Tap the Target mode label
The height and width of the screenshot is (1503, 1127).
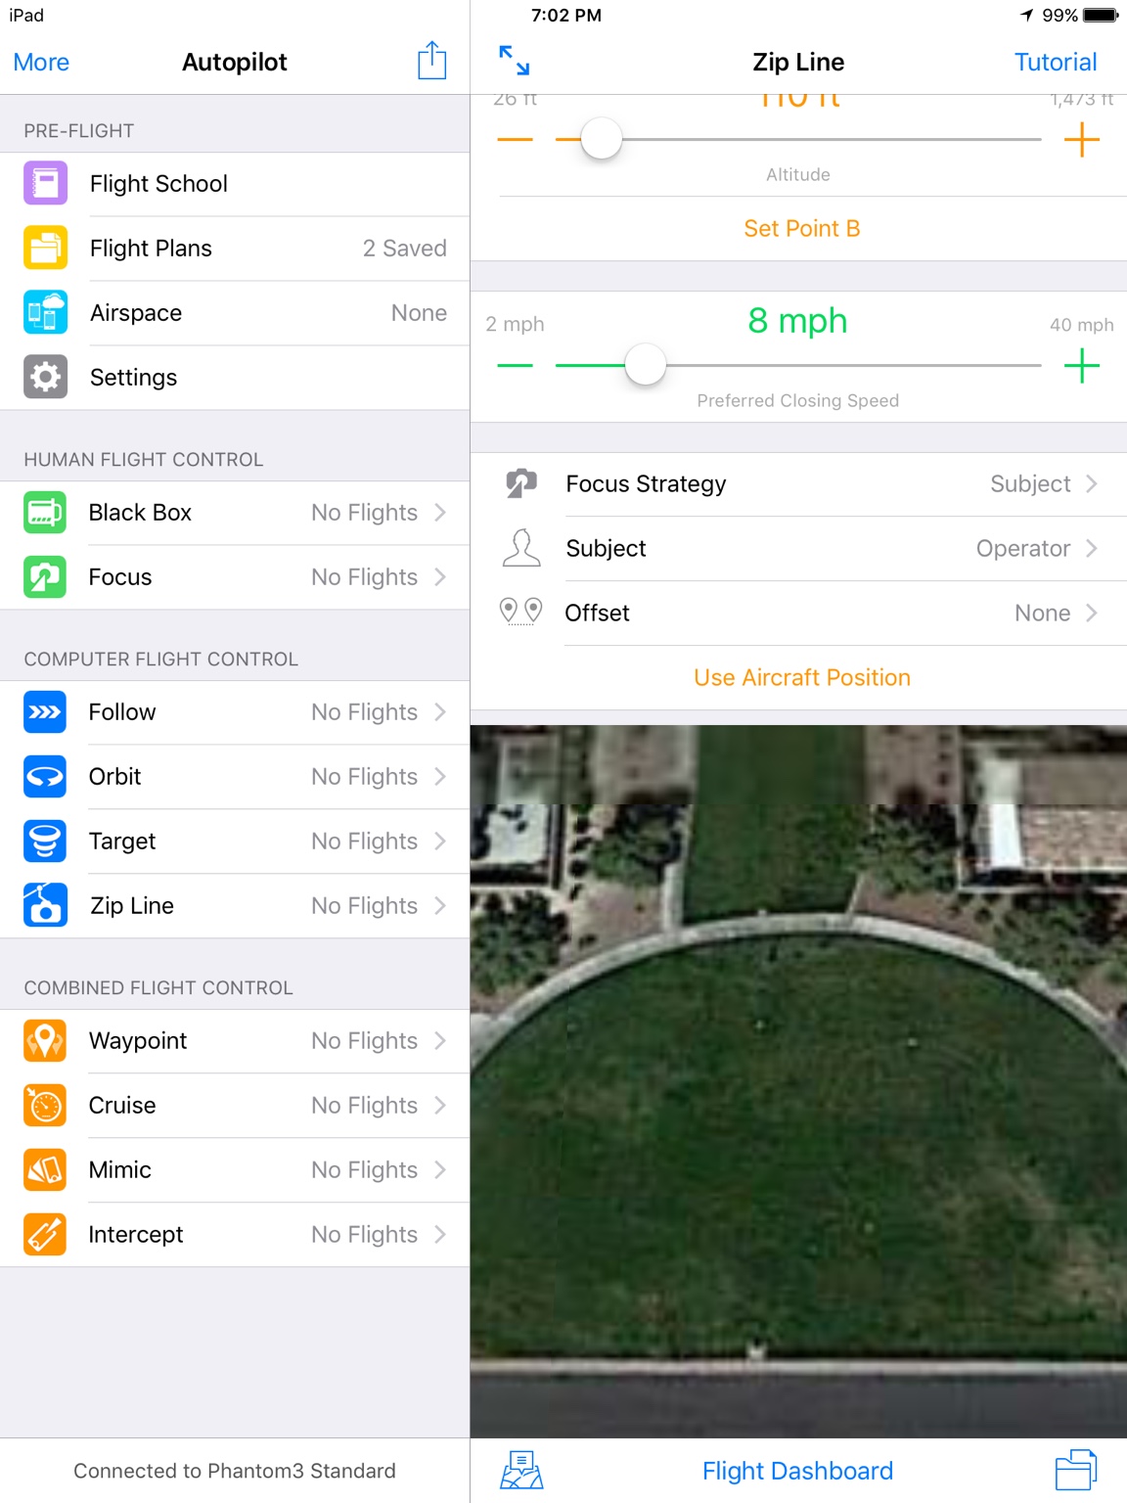tap(122, 842)
